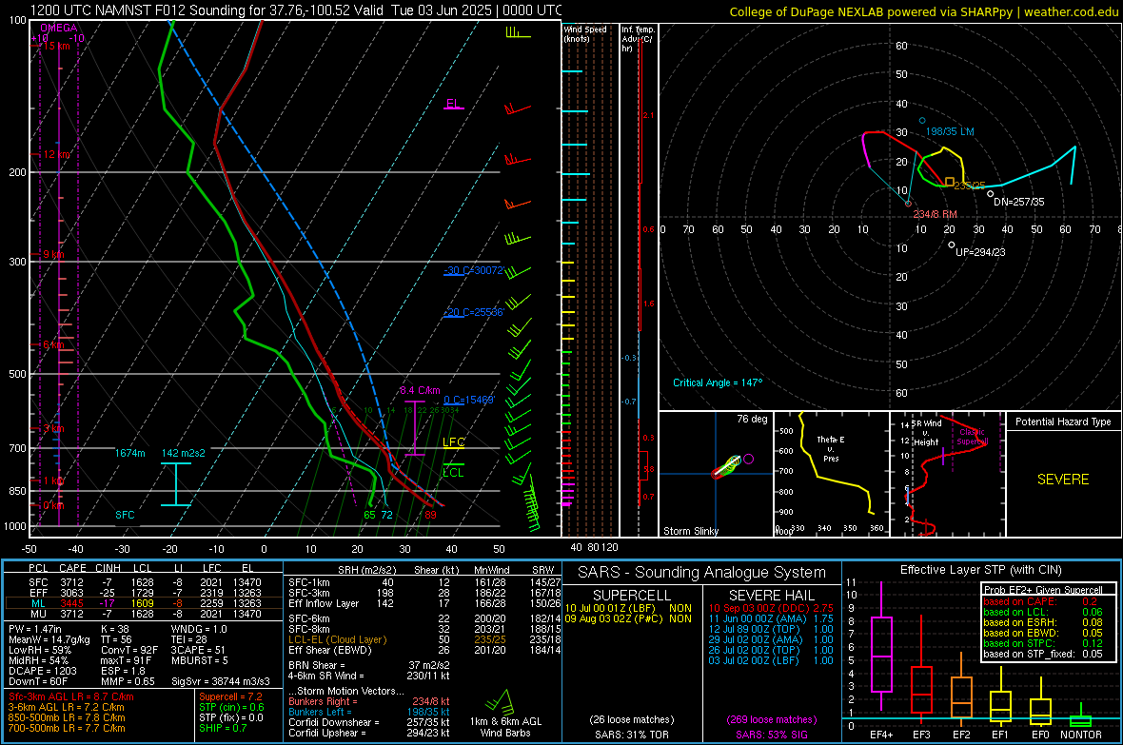Screen dimensions: 1123x745
Task: Click the 'Eff Inflow Layer' row
Action: (x=424, y=603)
